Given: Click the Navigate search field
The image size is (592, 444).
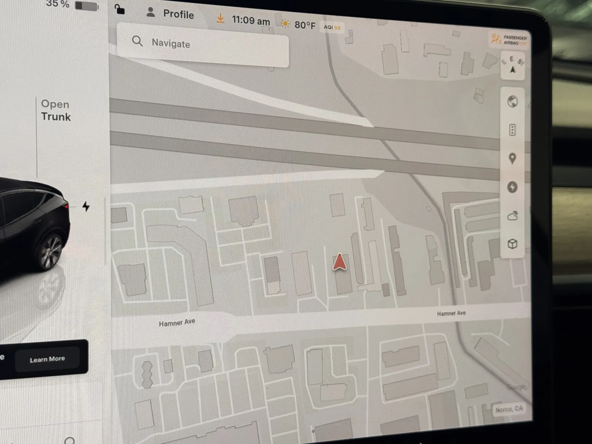Looking at the screenshot, I should point(203,45).
